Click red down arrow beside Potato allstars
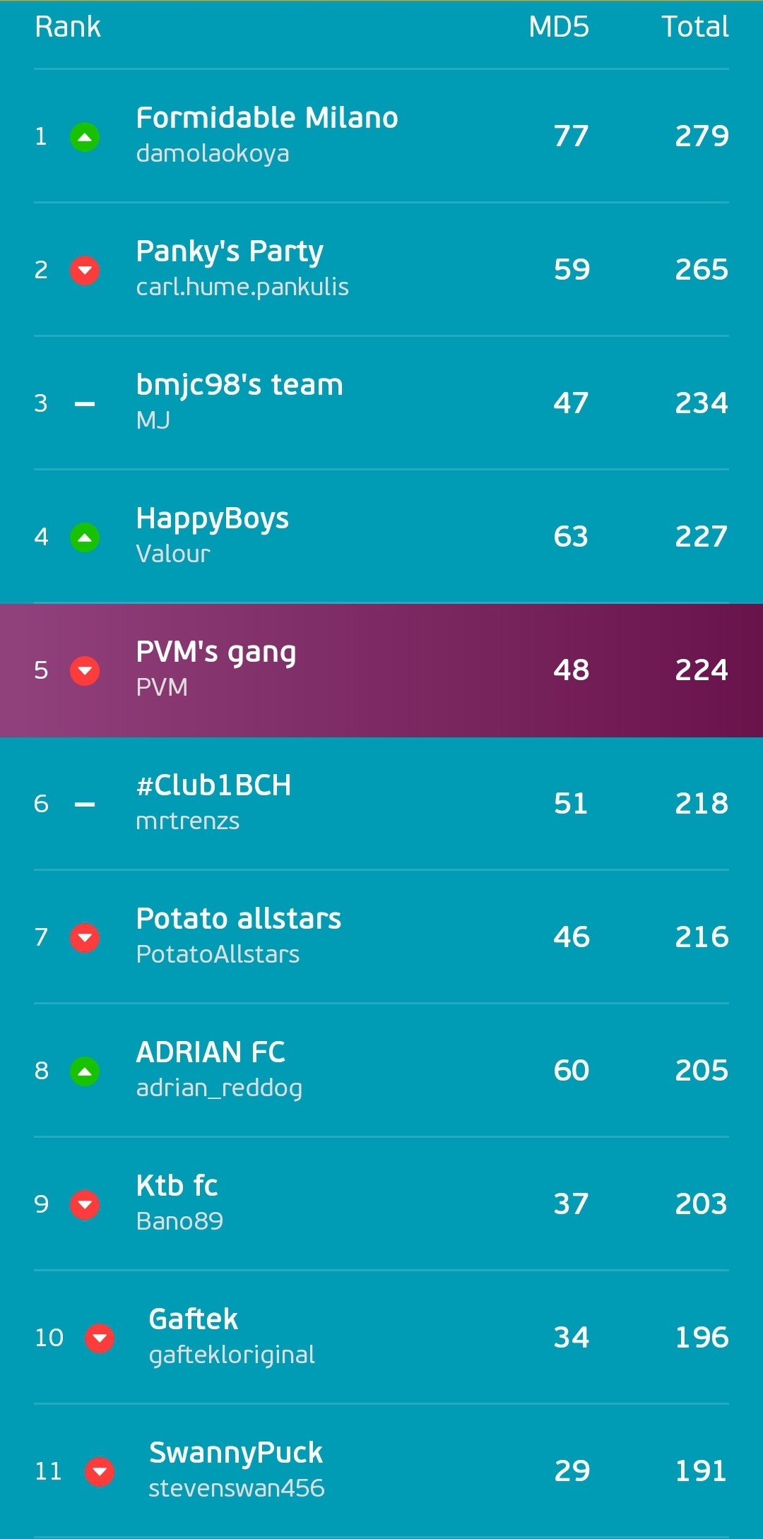The width and height of the screenshot is (763, 1539). (x=85, y=938)
